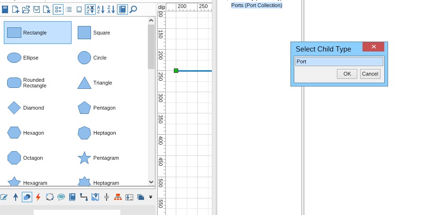Select the Pentagon shape

(97, 108)
